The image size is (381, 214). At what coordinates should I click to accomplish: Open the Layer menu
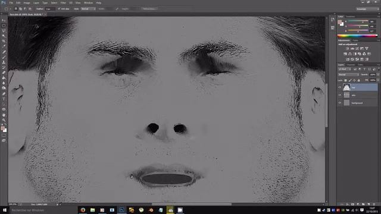click(x=36, y=2)
